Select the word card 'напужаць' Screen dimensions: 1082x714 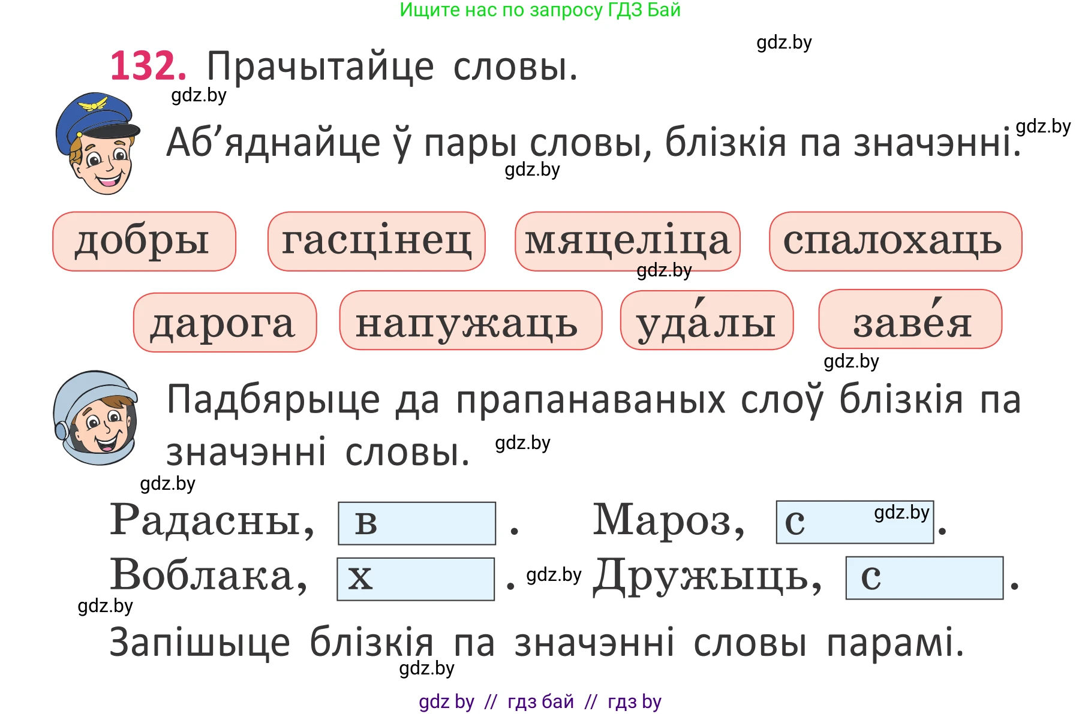click(x=471, y=320)
